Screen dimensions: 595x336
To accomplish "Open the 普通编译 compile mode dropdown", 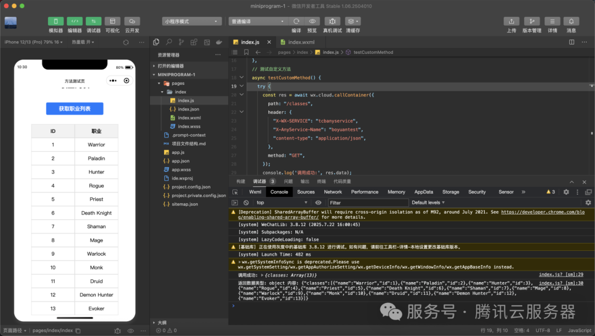I will [258, 21].
